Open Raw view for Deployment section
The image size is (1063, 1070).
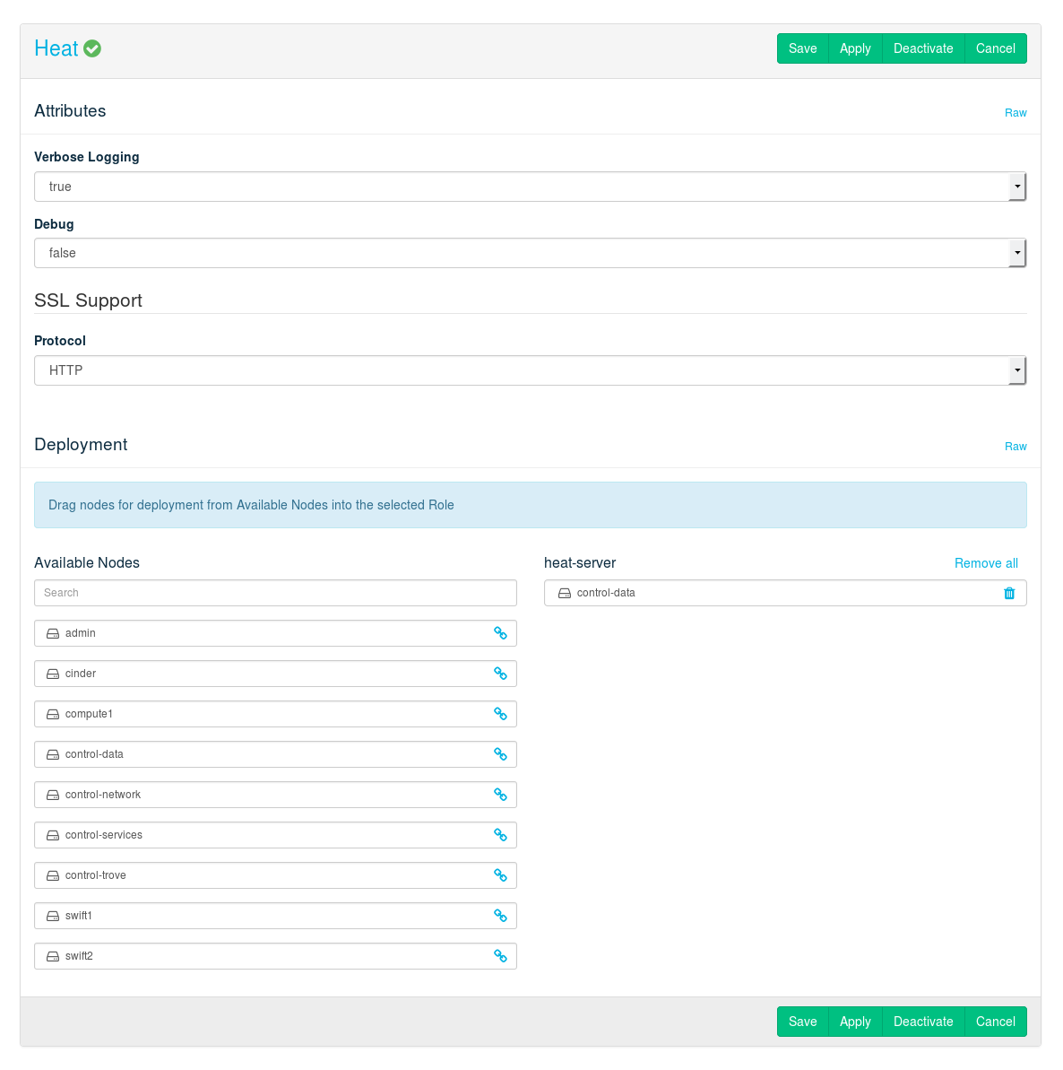(x=1015, y=447)
